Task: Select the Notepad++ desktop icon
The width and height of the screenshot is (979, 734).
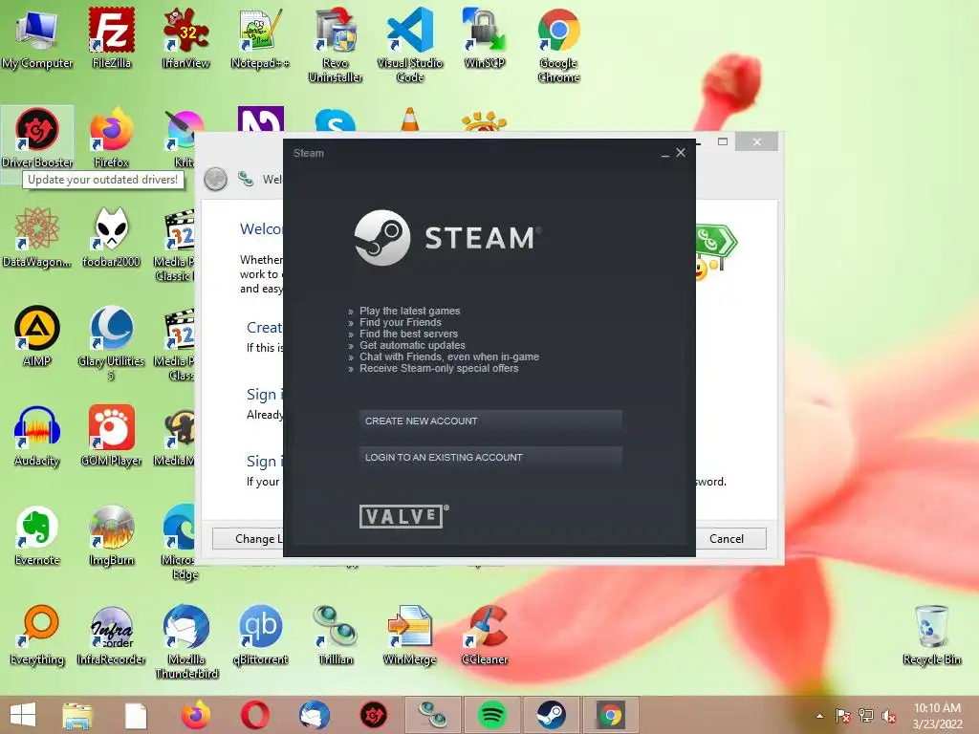Action: [x=260, y=39]
